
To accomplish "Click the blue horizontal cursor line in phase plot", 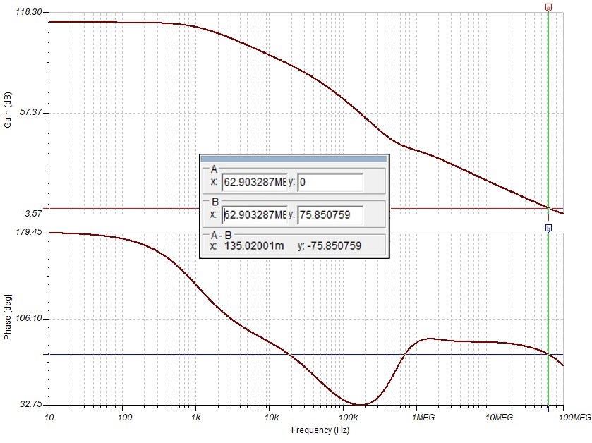I will pos(176,354).
